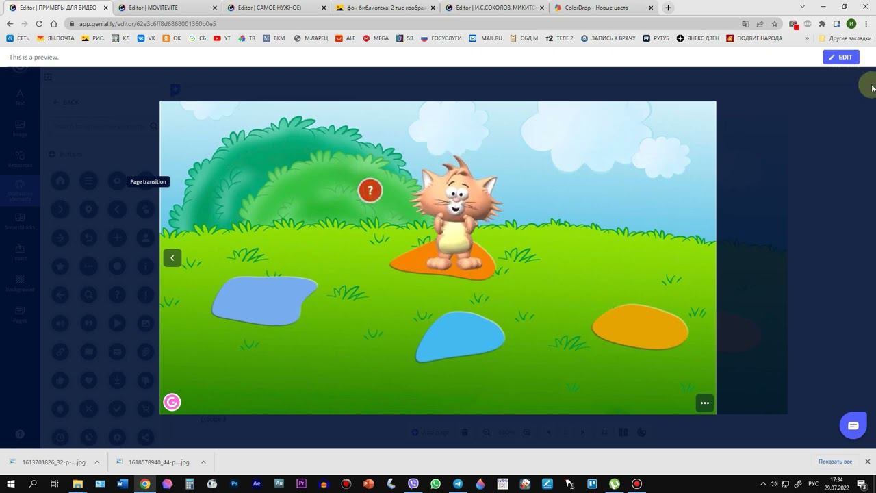
Task: Click the blue-gray puddle shape
Action: pos(264,300)
